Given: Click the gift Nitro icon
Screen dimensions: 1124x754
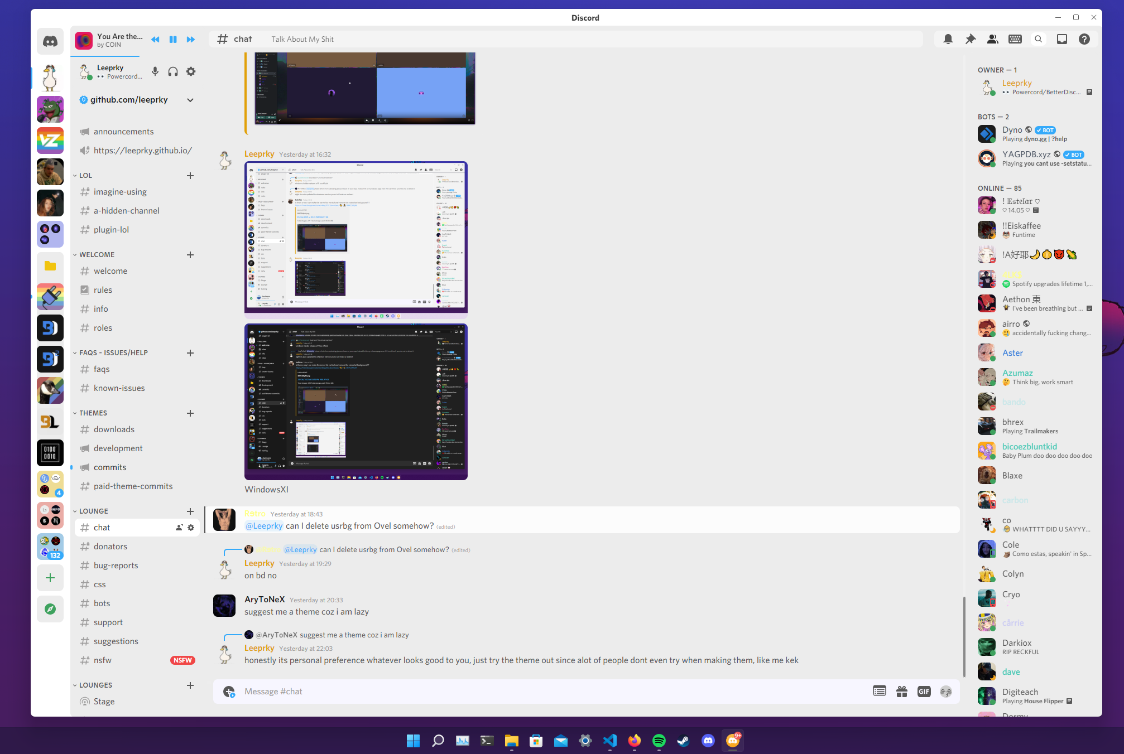Looking at the screenshot, I should click(901, 692).
